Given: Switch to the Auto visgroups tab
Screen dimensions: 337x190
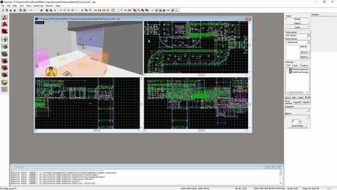Looking at the screenshot, I should tap(295, 65).
